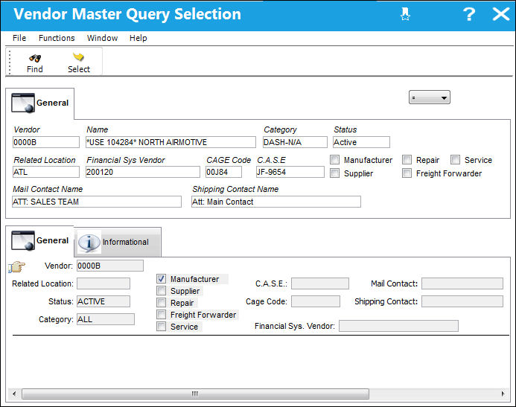Click the C.A.S.E field JF-9654

pyautogui.click(x=290, y=172)
